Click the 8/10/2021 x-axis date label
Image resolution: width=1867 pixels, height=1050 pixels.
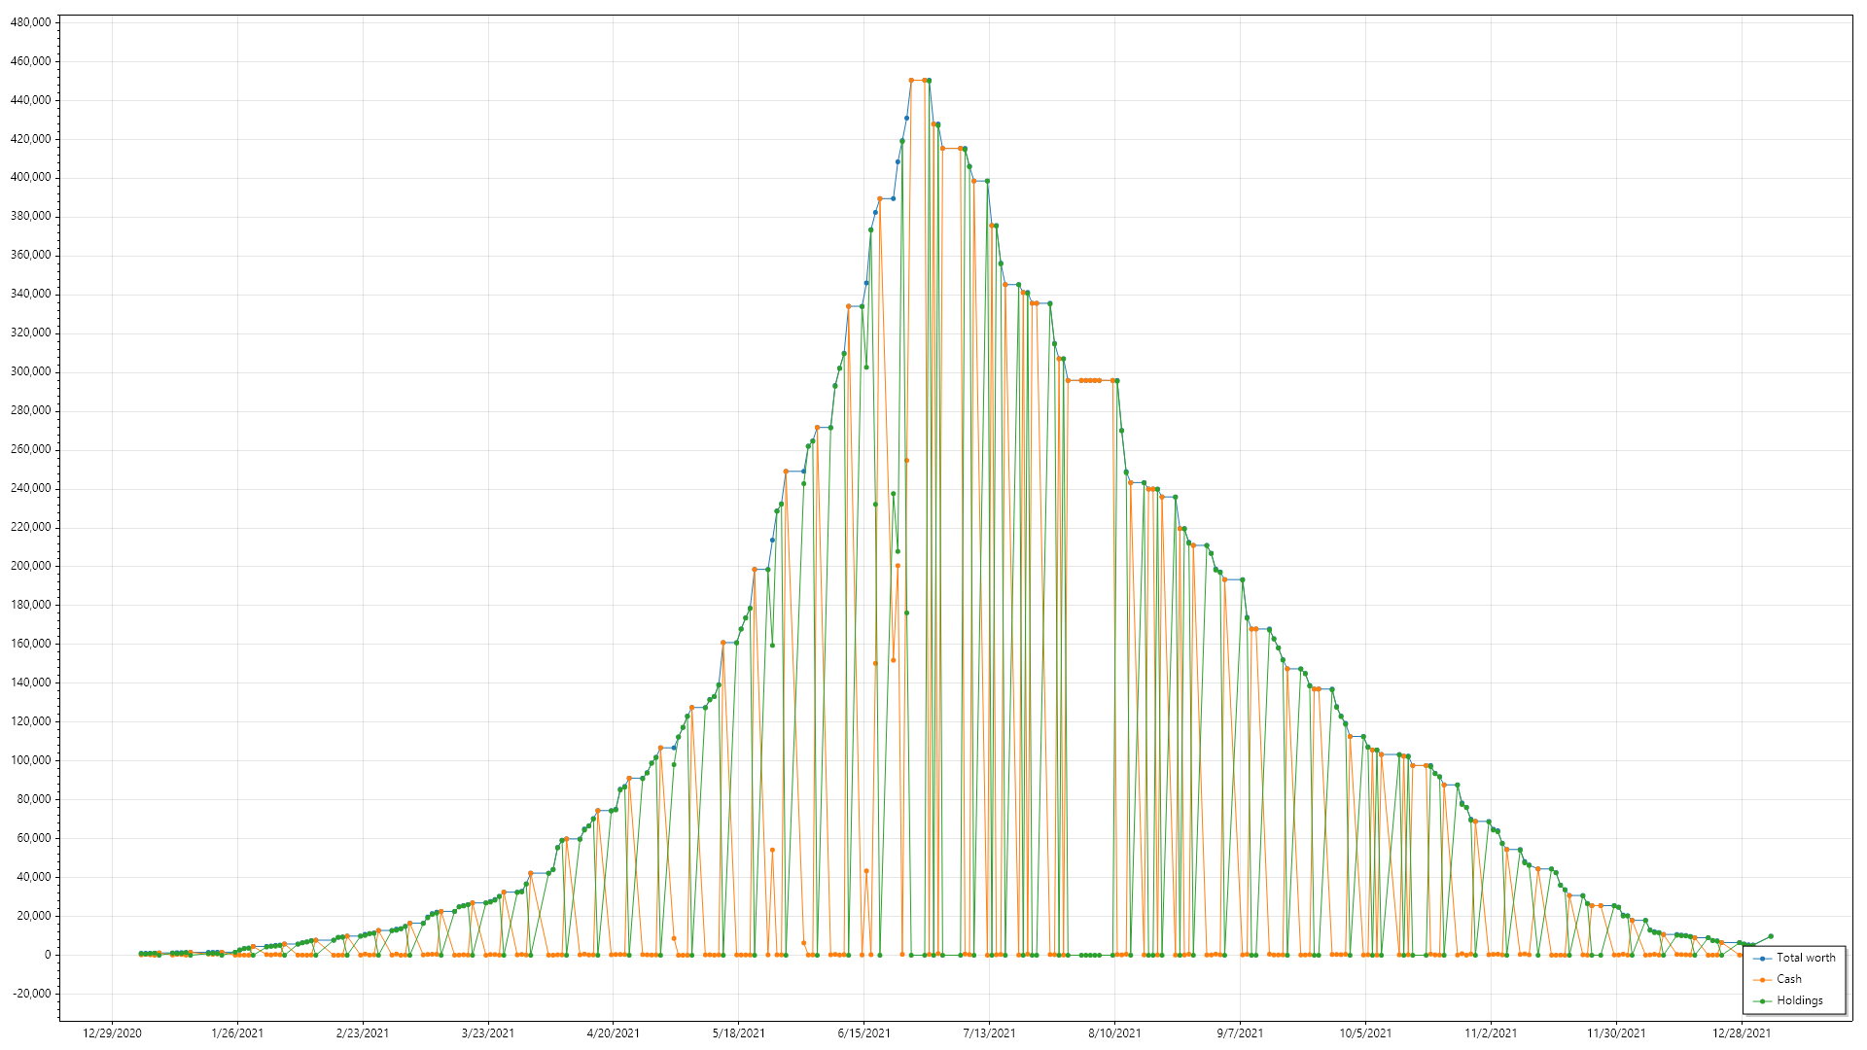(1114, 1033)
